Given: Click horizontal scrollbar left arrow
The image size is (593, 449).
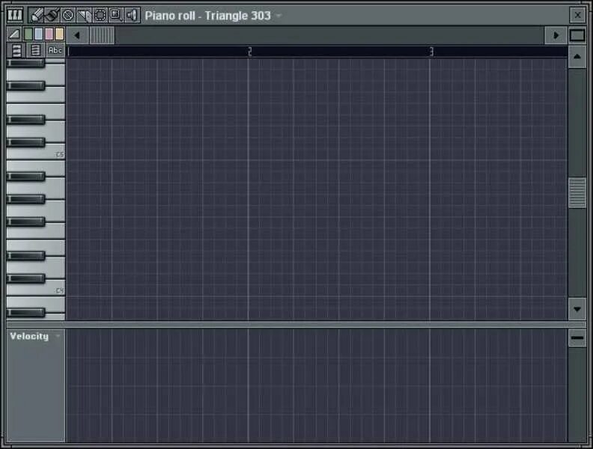Looking at the screenshot, I should click(77, 35).
